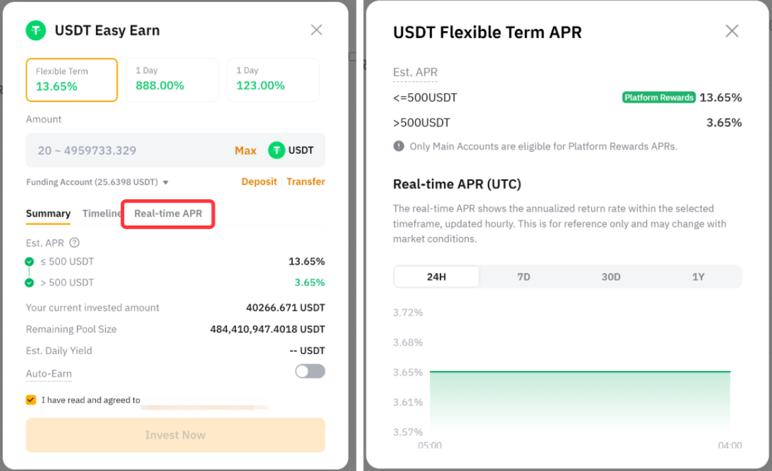Image resolution: width=772 pixels, height=471 pixels.
Task: Click the info icon next to Main Accounts note
Action: pos(398,146)
